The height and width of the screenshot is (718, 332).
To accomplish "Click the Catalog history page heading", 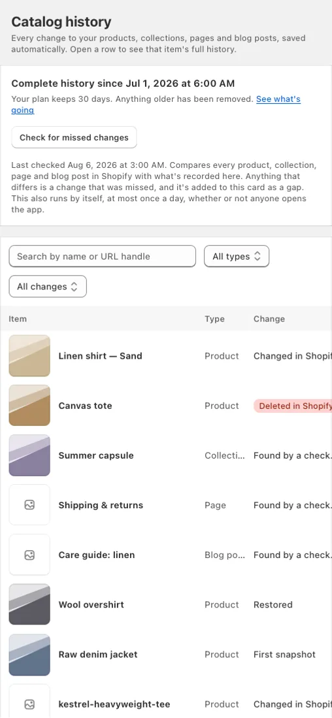I will tap(61, 22).
